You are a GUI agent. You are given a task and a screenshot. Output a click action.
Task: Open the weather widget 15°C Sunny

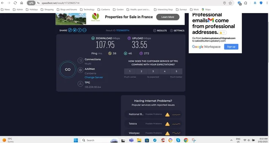(x=7, y=140)
